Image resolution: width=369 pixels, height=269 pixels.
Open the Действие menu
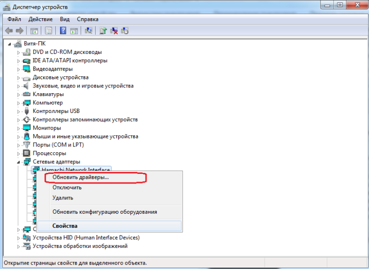coord(40,19)
